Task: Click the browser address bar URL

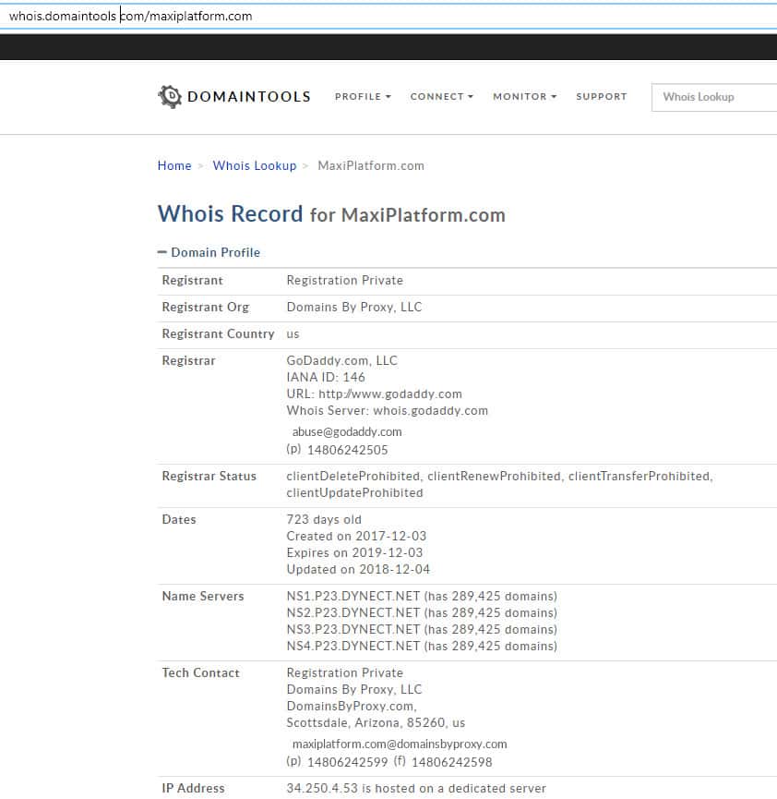Action: (130, 16)
